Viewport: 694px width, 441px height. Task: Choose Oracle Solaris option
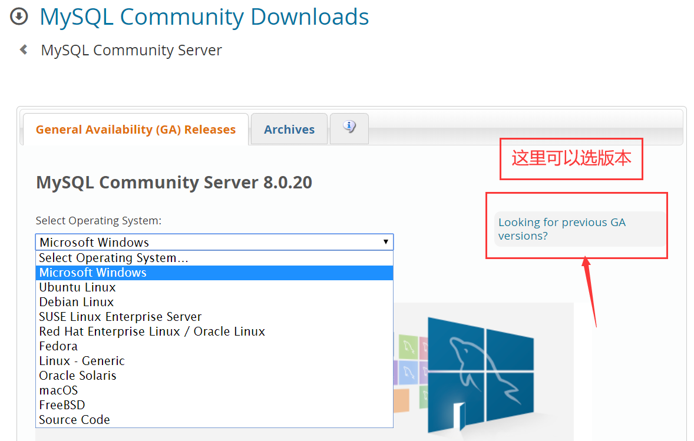click(214, 376)
